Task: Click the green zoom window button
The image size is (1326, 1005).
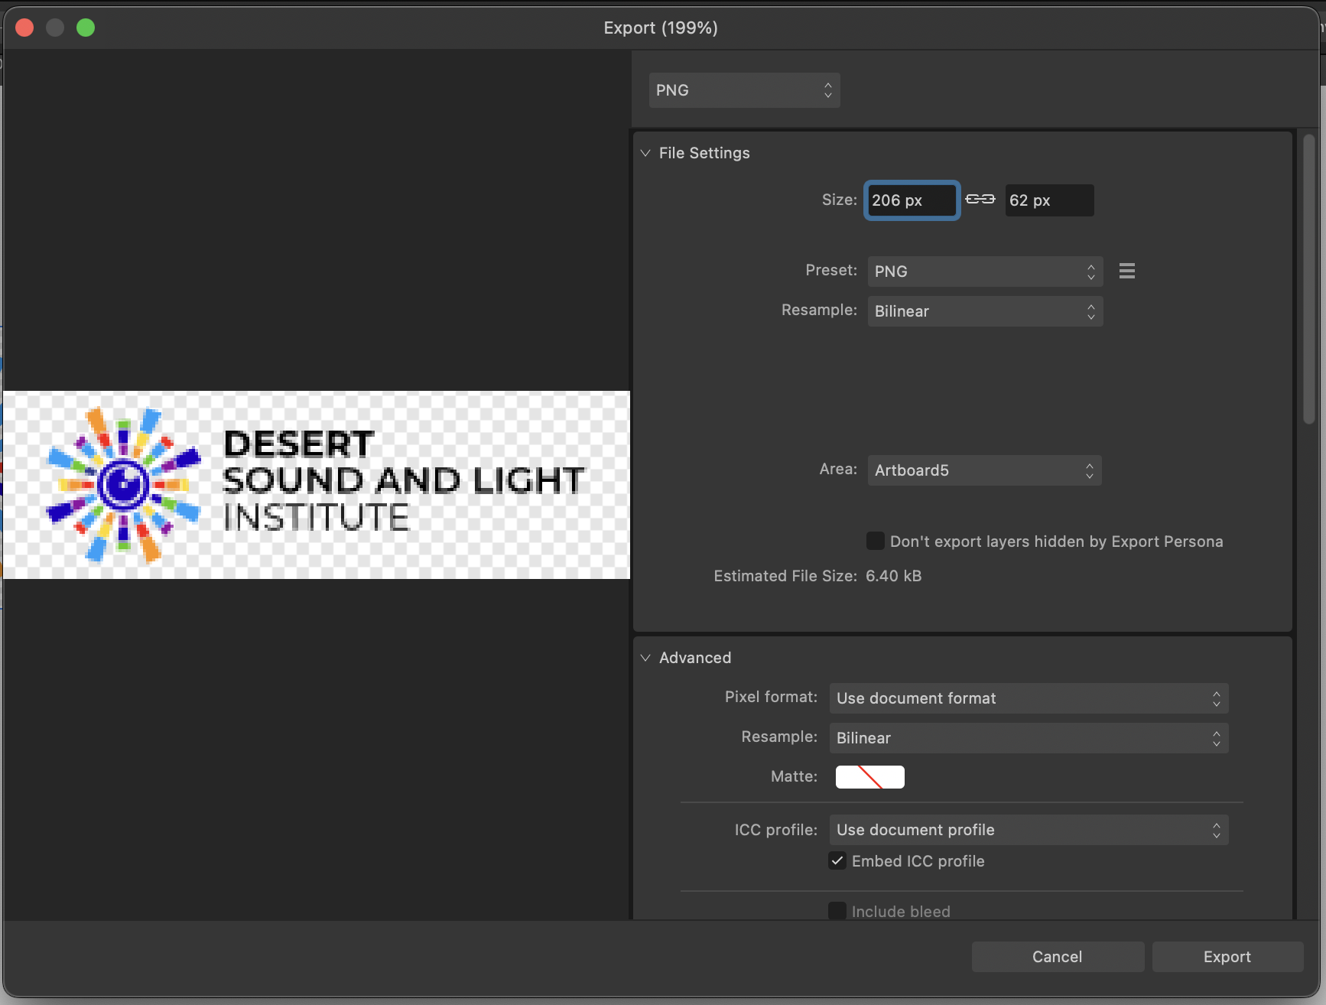Action: click(86, 28)
